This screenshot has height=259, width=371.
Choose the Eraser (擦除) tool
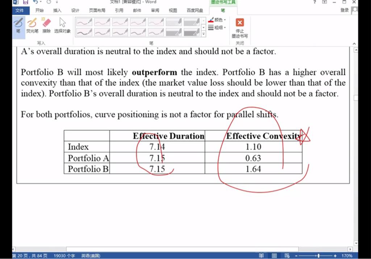[46, 25]
